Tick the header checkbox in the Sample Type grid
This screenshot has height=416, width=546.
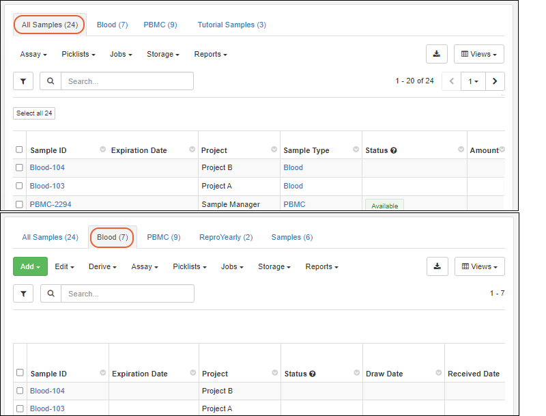[19, 150]
